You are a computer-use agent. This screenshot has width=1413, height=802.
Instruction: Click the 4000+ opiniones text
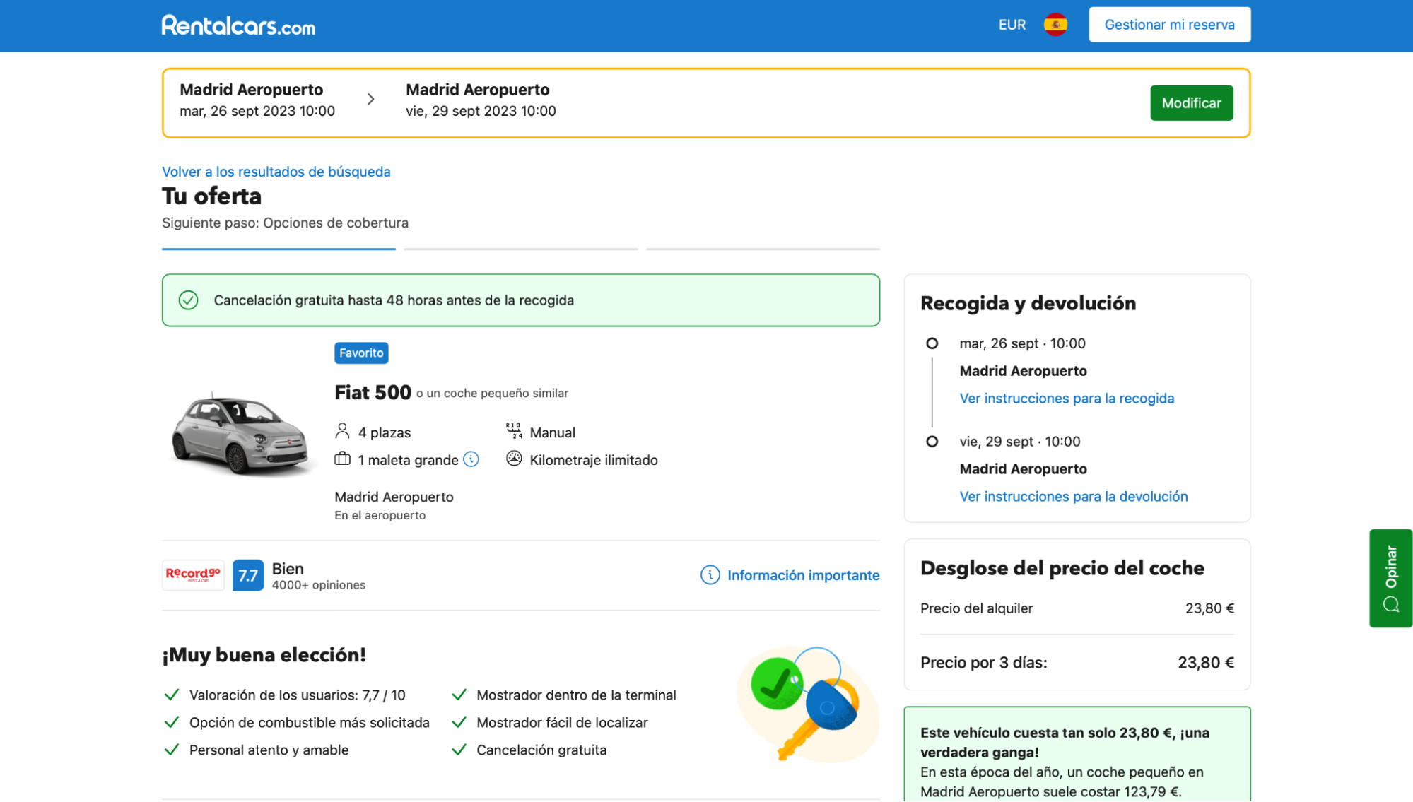[x=318, y=585]
